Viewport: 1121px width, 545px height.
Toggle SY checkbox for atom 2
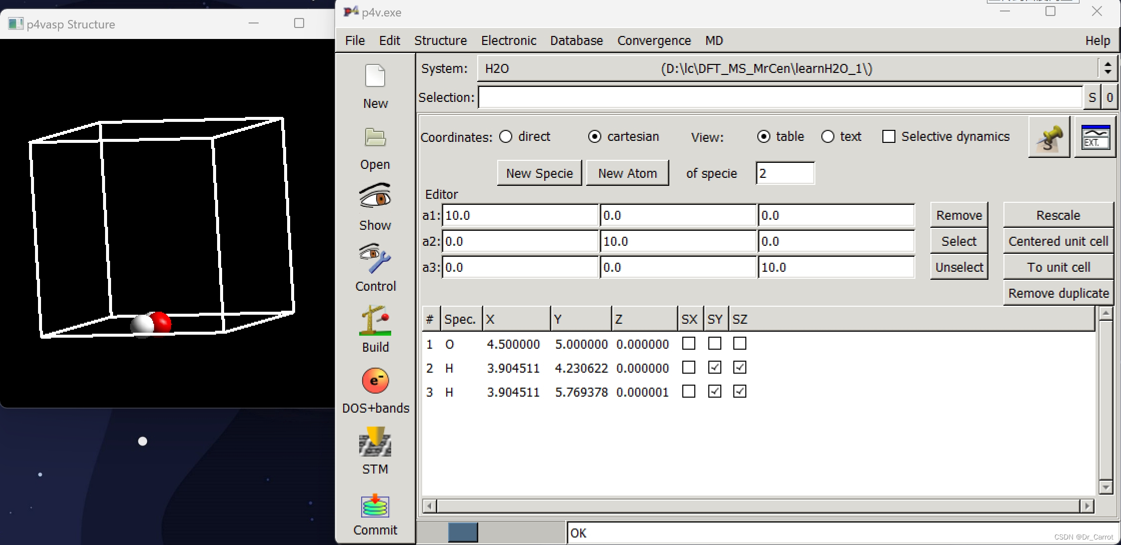[x=715, y=368]
